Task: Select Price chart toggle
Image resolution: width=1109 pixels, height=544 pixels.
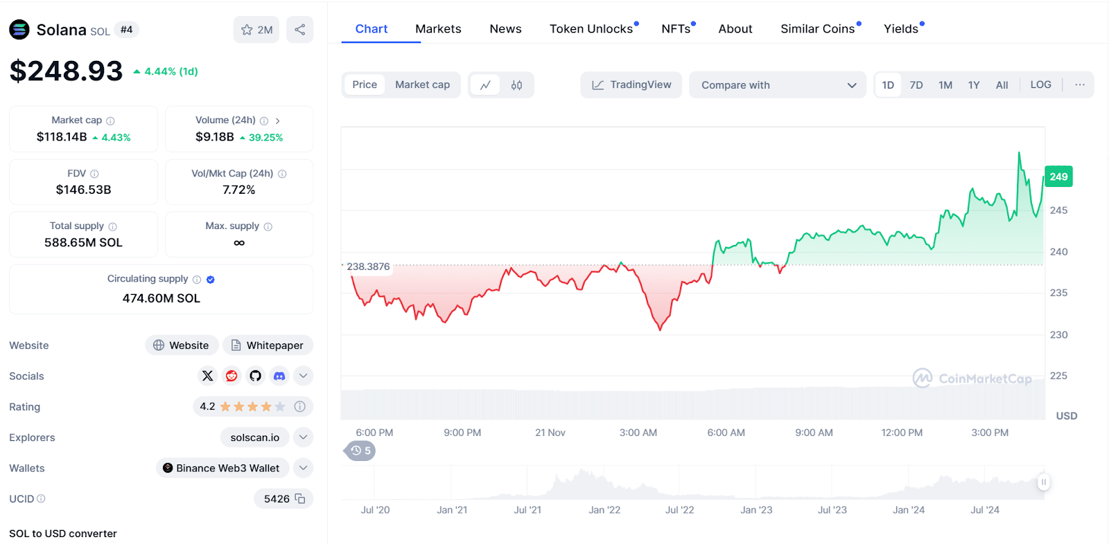Action: [x=365, y=84]
